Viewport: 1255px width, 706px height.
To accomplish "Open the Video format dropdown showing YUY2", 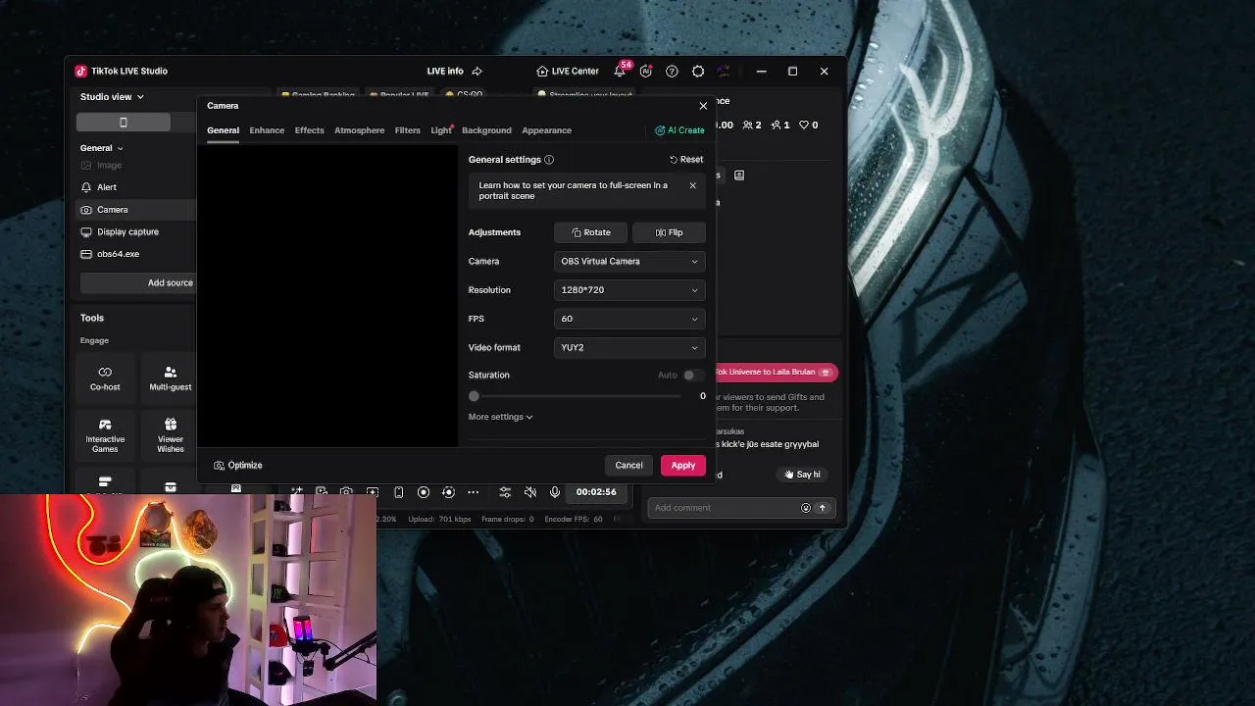I will pos(629,347).
